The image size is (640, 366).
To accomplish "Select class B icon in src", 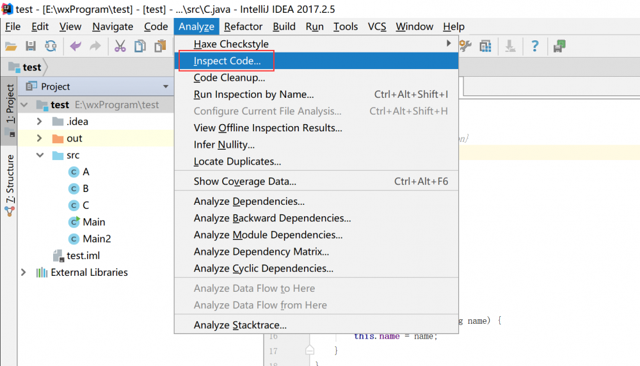I will point(74,189).
